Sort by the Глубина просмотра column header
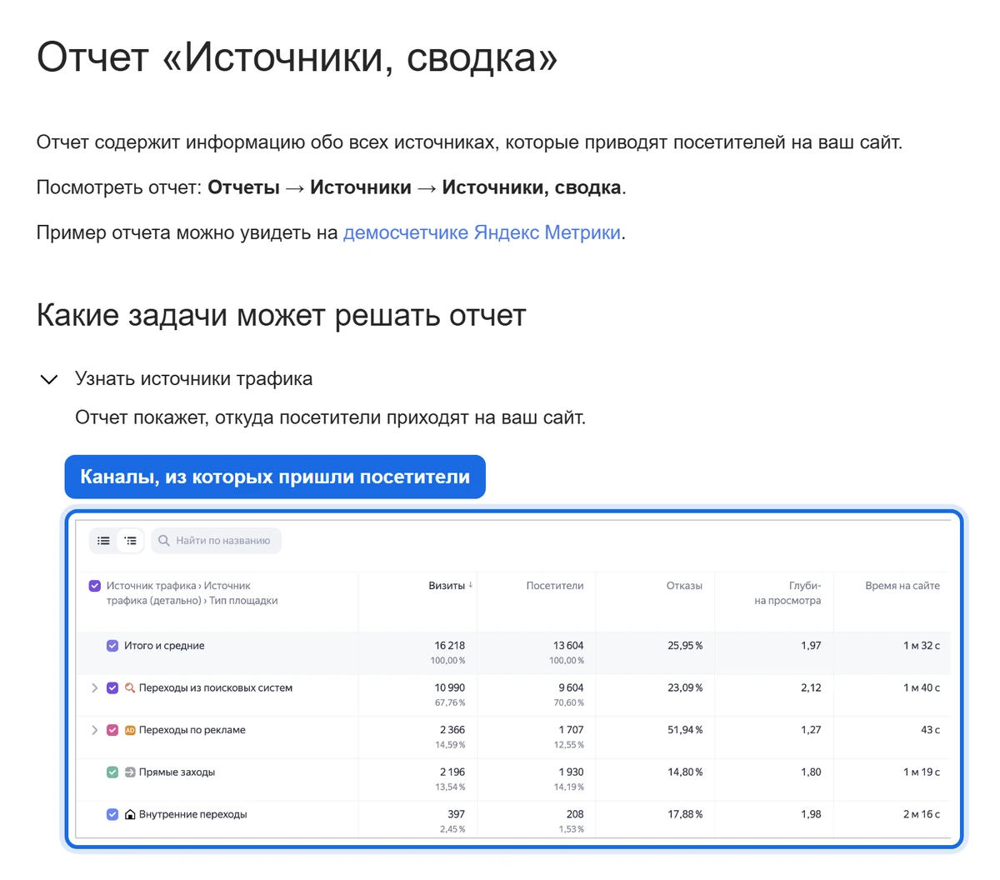The width and height of the screenshot is (1000, 880). [x=787, y=593]
